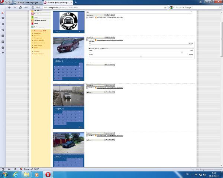
Task: Open a new tab with plus button
Action: point(75,3)
